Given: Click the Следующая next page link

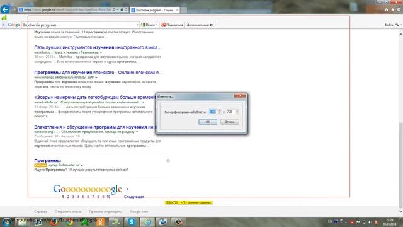Looking at the screenshot, I should tap(134, 197).
